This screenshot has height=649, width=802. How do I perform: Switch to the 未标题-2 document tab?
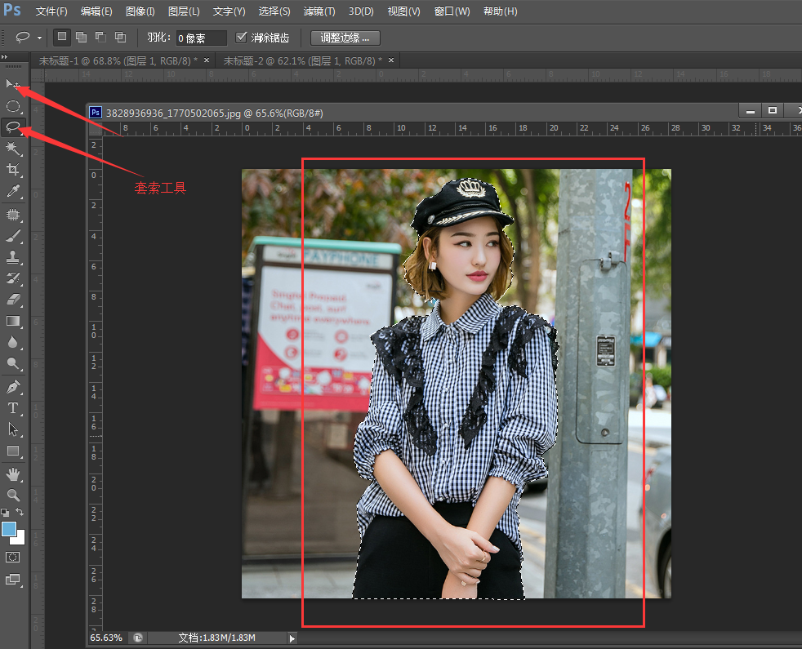(x=302, y=60)
